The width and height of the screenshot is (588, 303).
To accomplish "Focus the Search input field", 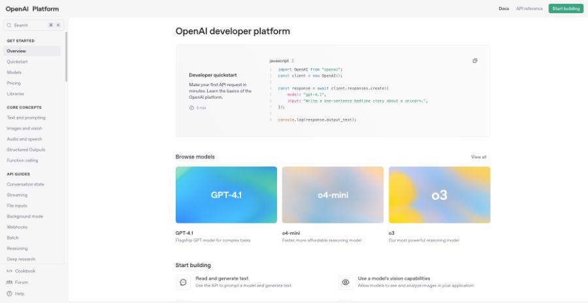I will pyautogui.click(x=34, y=25).
